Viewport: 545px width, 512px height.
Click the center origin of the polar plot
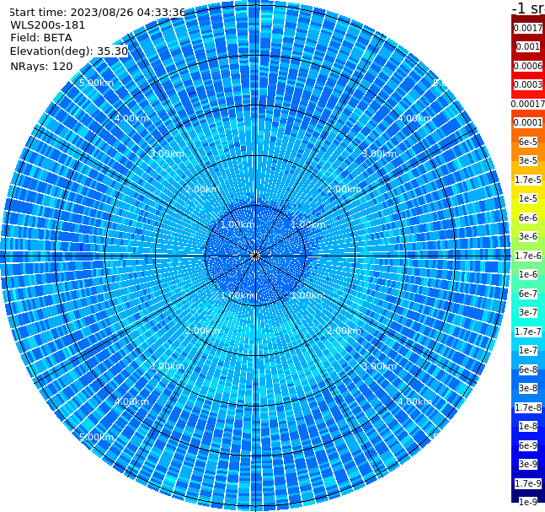255,256
